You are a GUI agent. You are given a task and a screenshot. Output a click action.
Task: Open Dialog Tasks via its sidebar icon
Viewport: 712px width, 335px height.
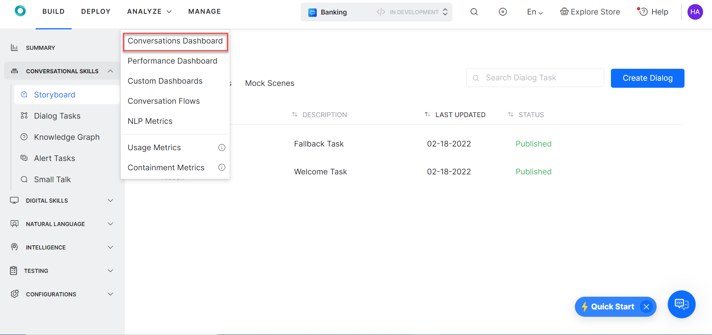tap(24, 116)
